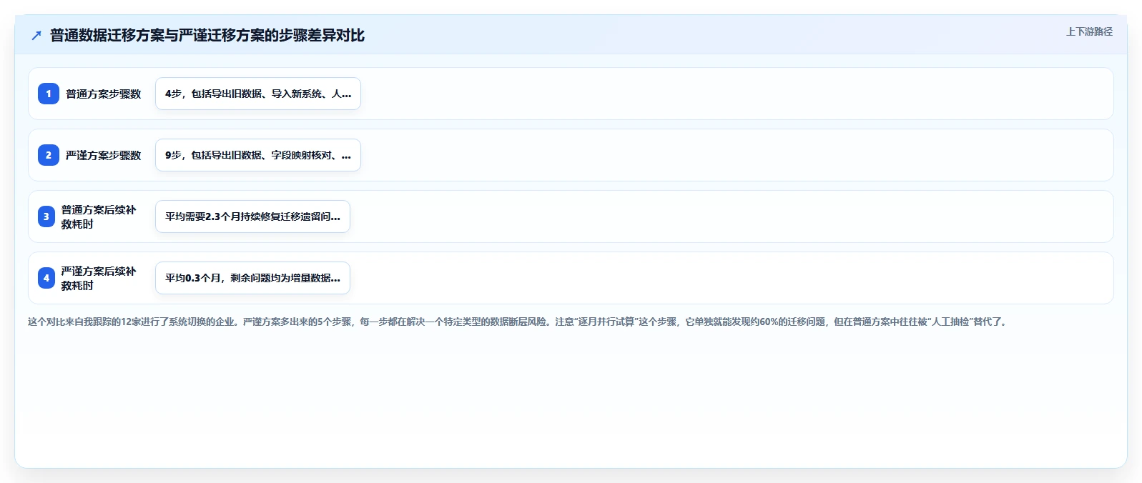Open the 平均0.3个月 value chip
The image size is (1142, 483).
252,278
